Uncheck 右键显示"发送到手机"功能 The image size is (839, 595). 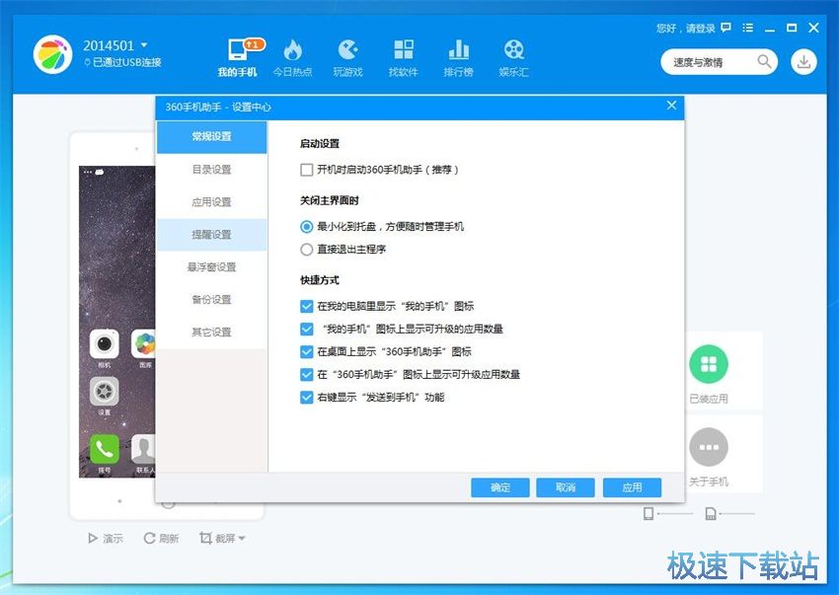pos(307,398)
